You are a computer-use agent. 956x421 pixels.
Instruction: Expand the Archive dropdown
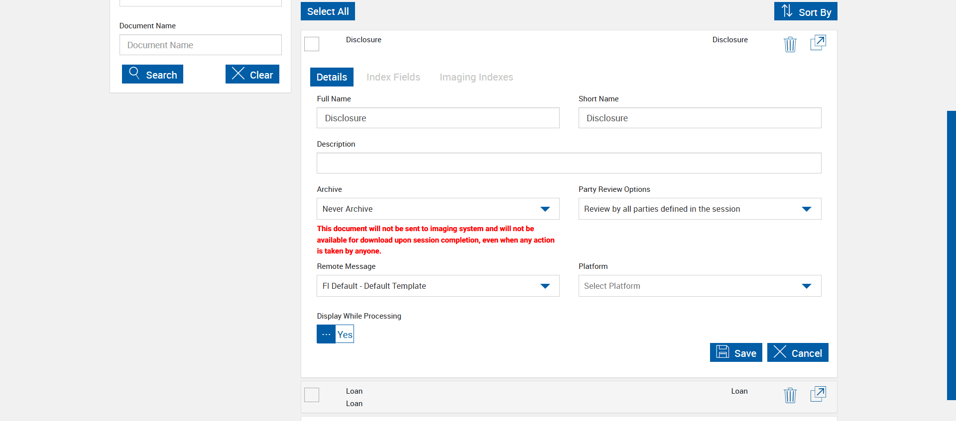pyautogui.click(x=438, y=209)
